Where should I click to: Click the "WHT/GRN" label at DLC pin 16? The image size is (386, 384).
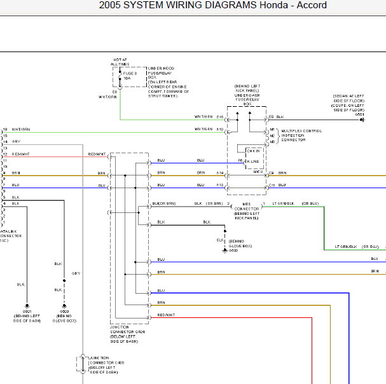(21, 129)
